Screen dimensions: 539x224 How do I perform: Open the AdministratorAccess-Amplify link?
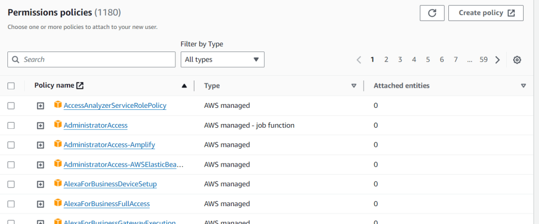[x=109, y=145]
